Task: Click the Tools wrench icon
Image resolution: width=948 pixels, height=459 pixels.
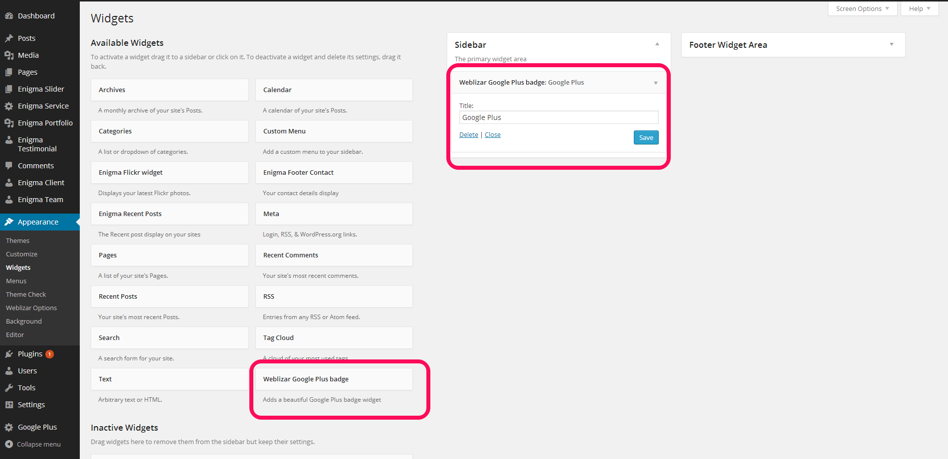Action: coord(9,388)
